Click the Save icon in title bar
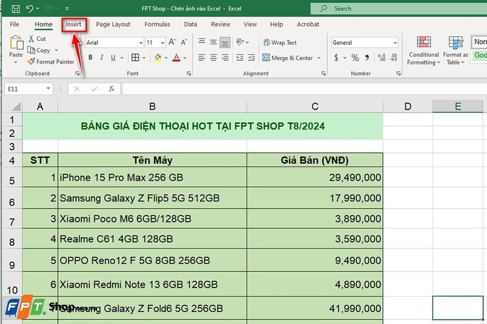Image resolution: width=487 pixels, height=324 pixels. (16, 9)
